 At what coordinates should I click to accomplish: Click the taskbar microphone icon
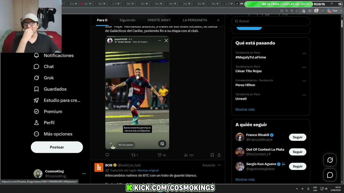pyautogui.click(x=308, y=189)
